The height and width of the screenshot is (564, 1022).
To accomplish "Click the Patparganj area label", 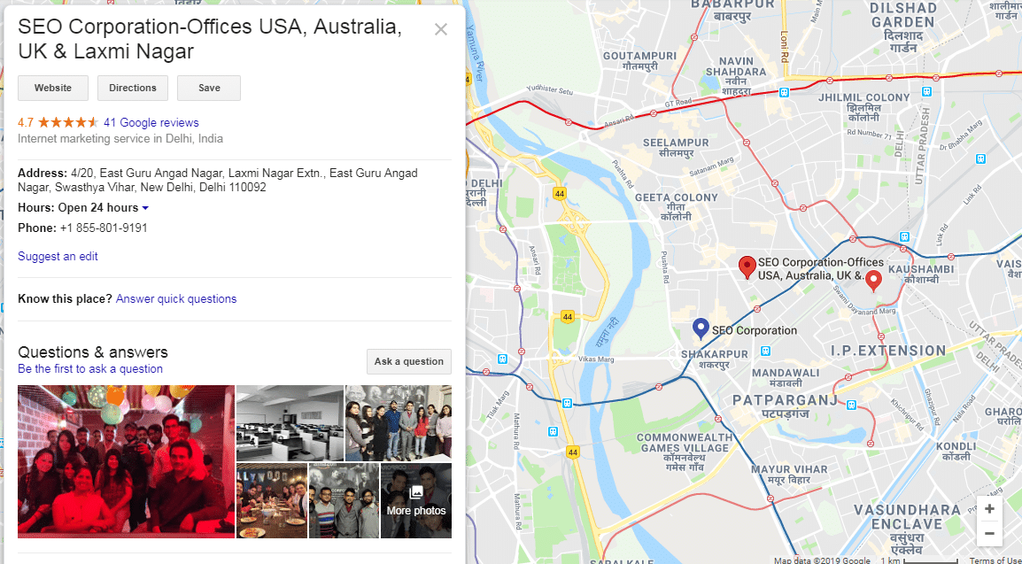I will 785,406.
